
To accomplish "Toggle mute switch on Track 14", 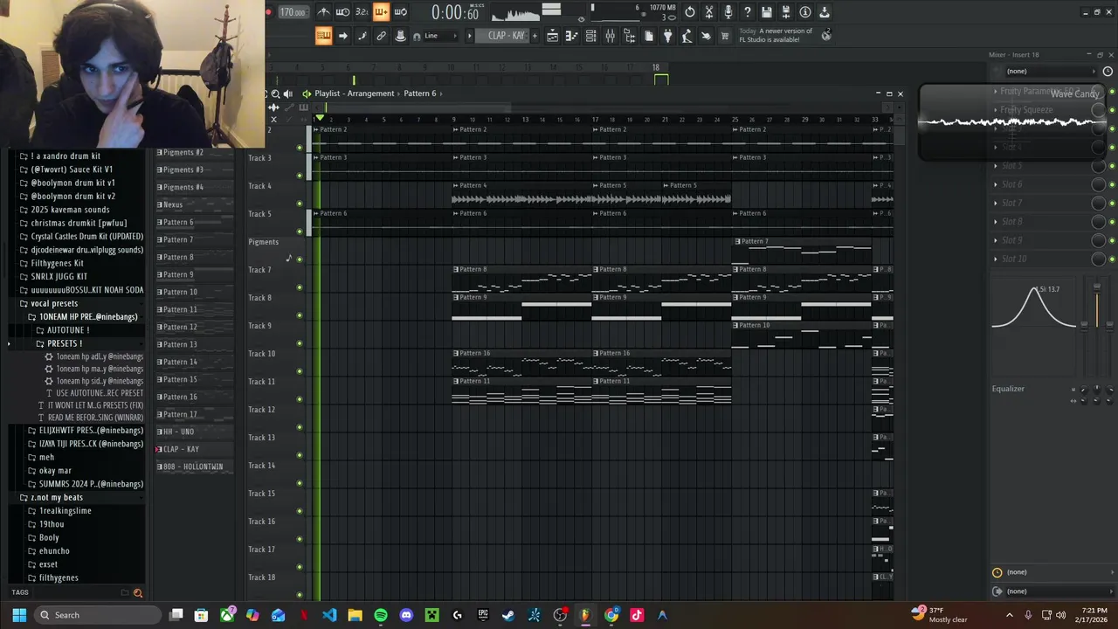I will coord(300,482).
